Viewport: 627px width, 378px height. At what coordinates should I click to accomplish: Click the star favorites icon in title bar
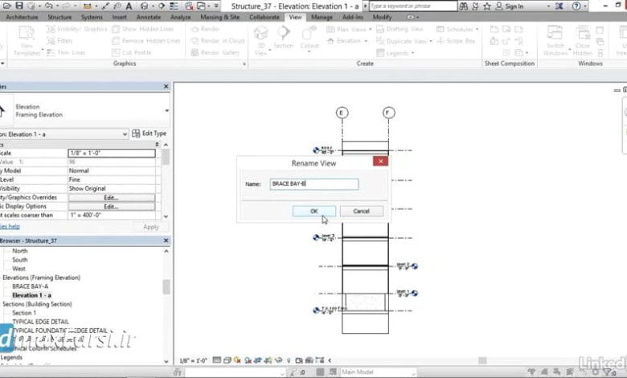pos(486,6)
